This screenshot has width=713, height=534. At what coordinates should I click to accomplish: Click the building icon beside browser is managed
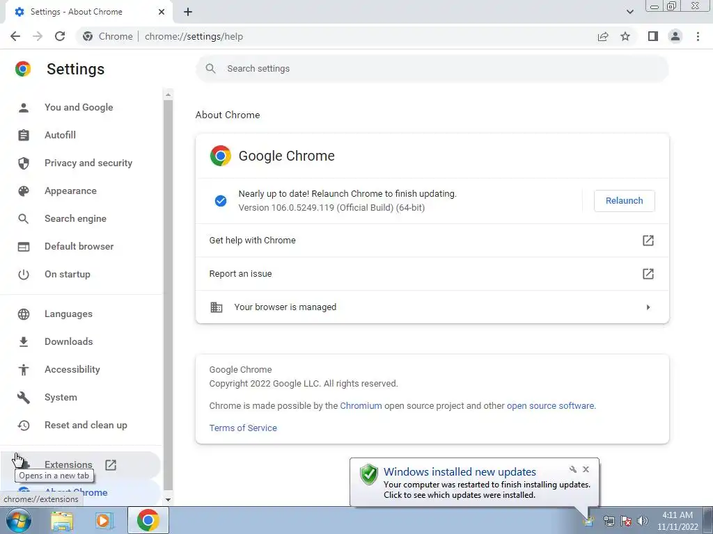click(216, 307)
